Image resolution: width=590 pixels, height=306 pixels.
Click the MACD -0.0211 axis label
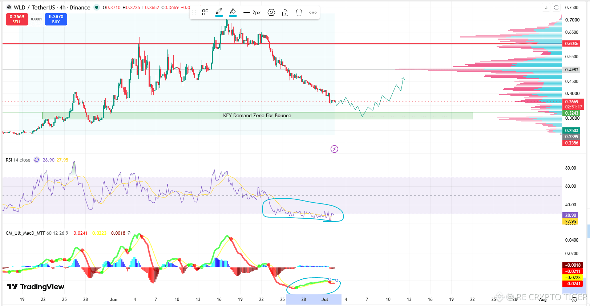[x=573, y=271]
